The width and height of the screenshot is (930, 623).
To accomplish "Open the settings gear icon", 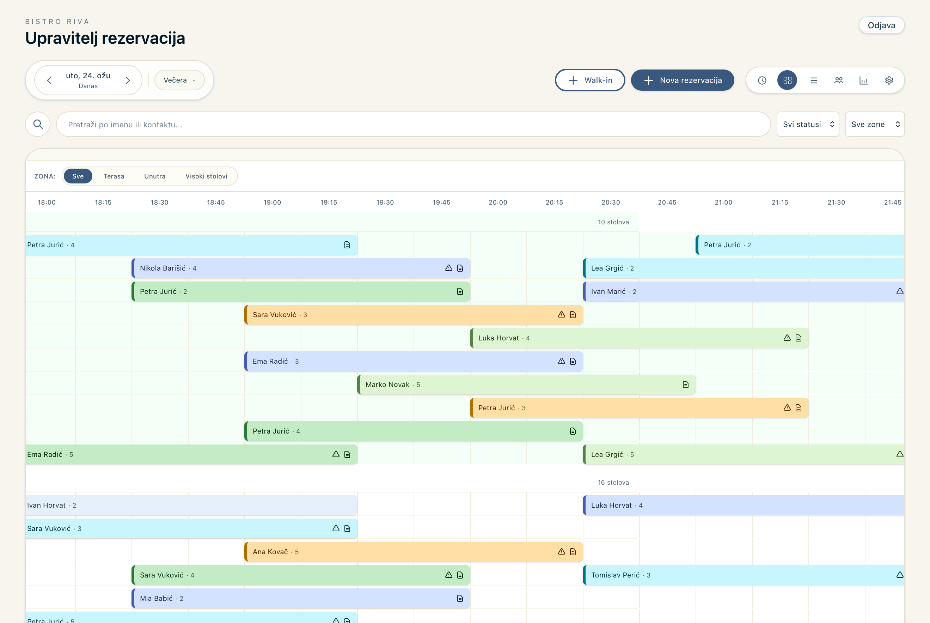I will tap(889, 80).
